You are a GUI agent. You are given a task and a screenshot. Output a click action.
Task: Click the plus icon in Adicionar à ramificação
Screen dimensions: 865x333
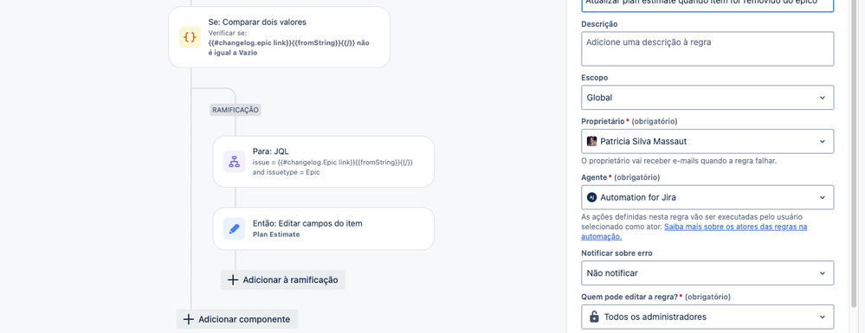233,279
